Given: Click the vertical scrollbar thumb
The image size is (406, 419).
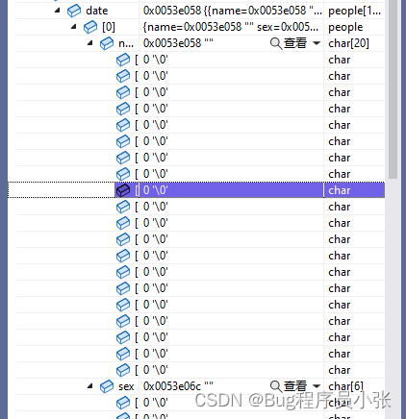Looking at the screenshot, I should click(x=393, y=89).
